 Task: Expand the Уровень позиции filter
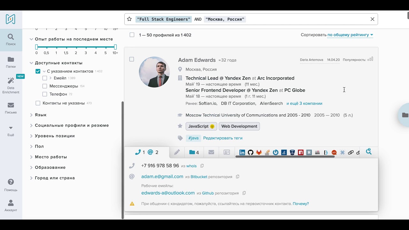coord(32,136)
